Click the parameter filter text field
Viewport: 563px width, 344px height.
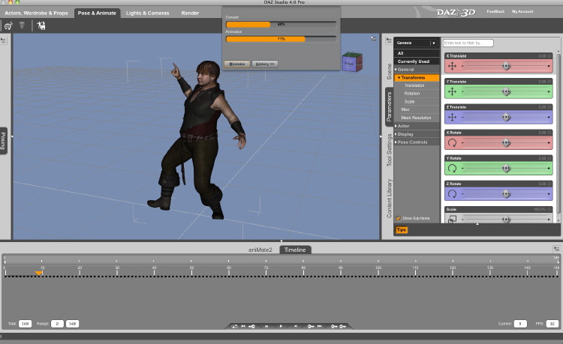pyautogui.click(x=468, y=43)
